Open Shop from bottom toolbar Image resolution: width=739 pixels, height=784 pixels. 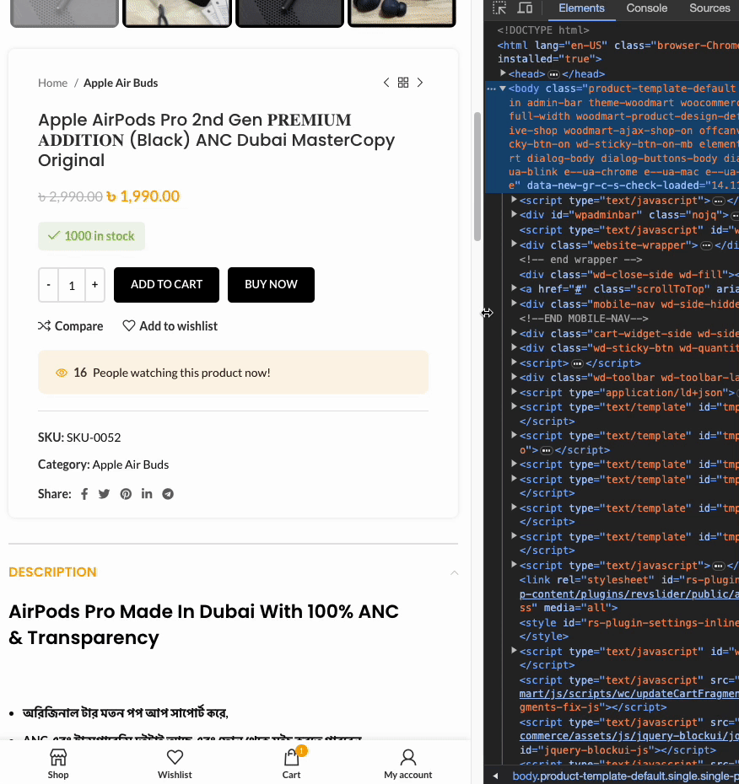point(58,764)
